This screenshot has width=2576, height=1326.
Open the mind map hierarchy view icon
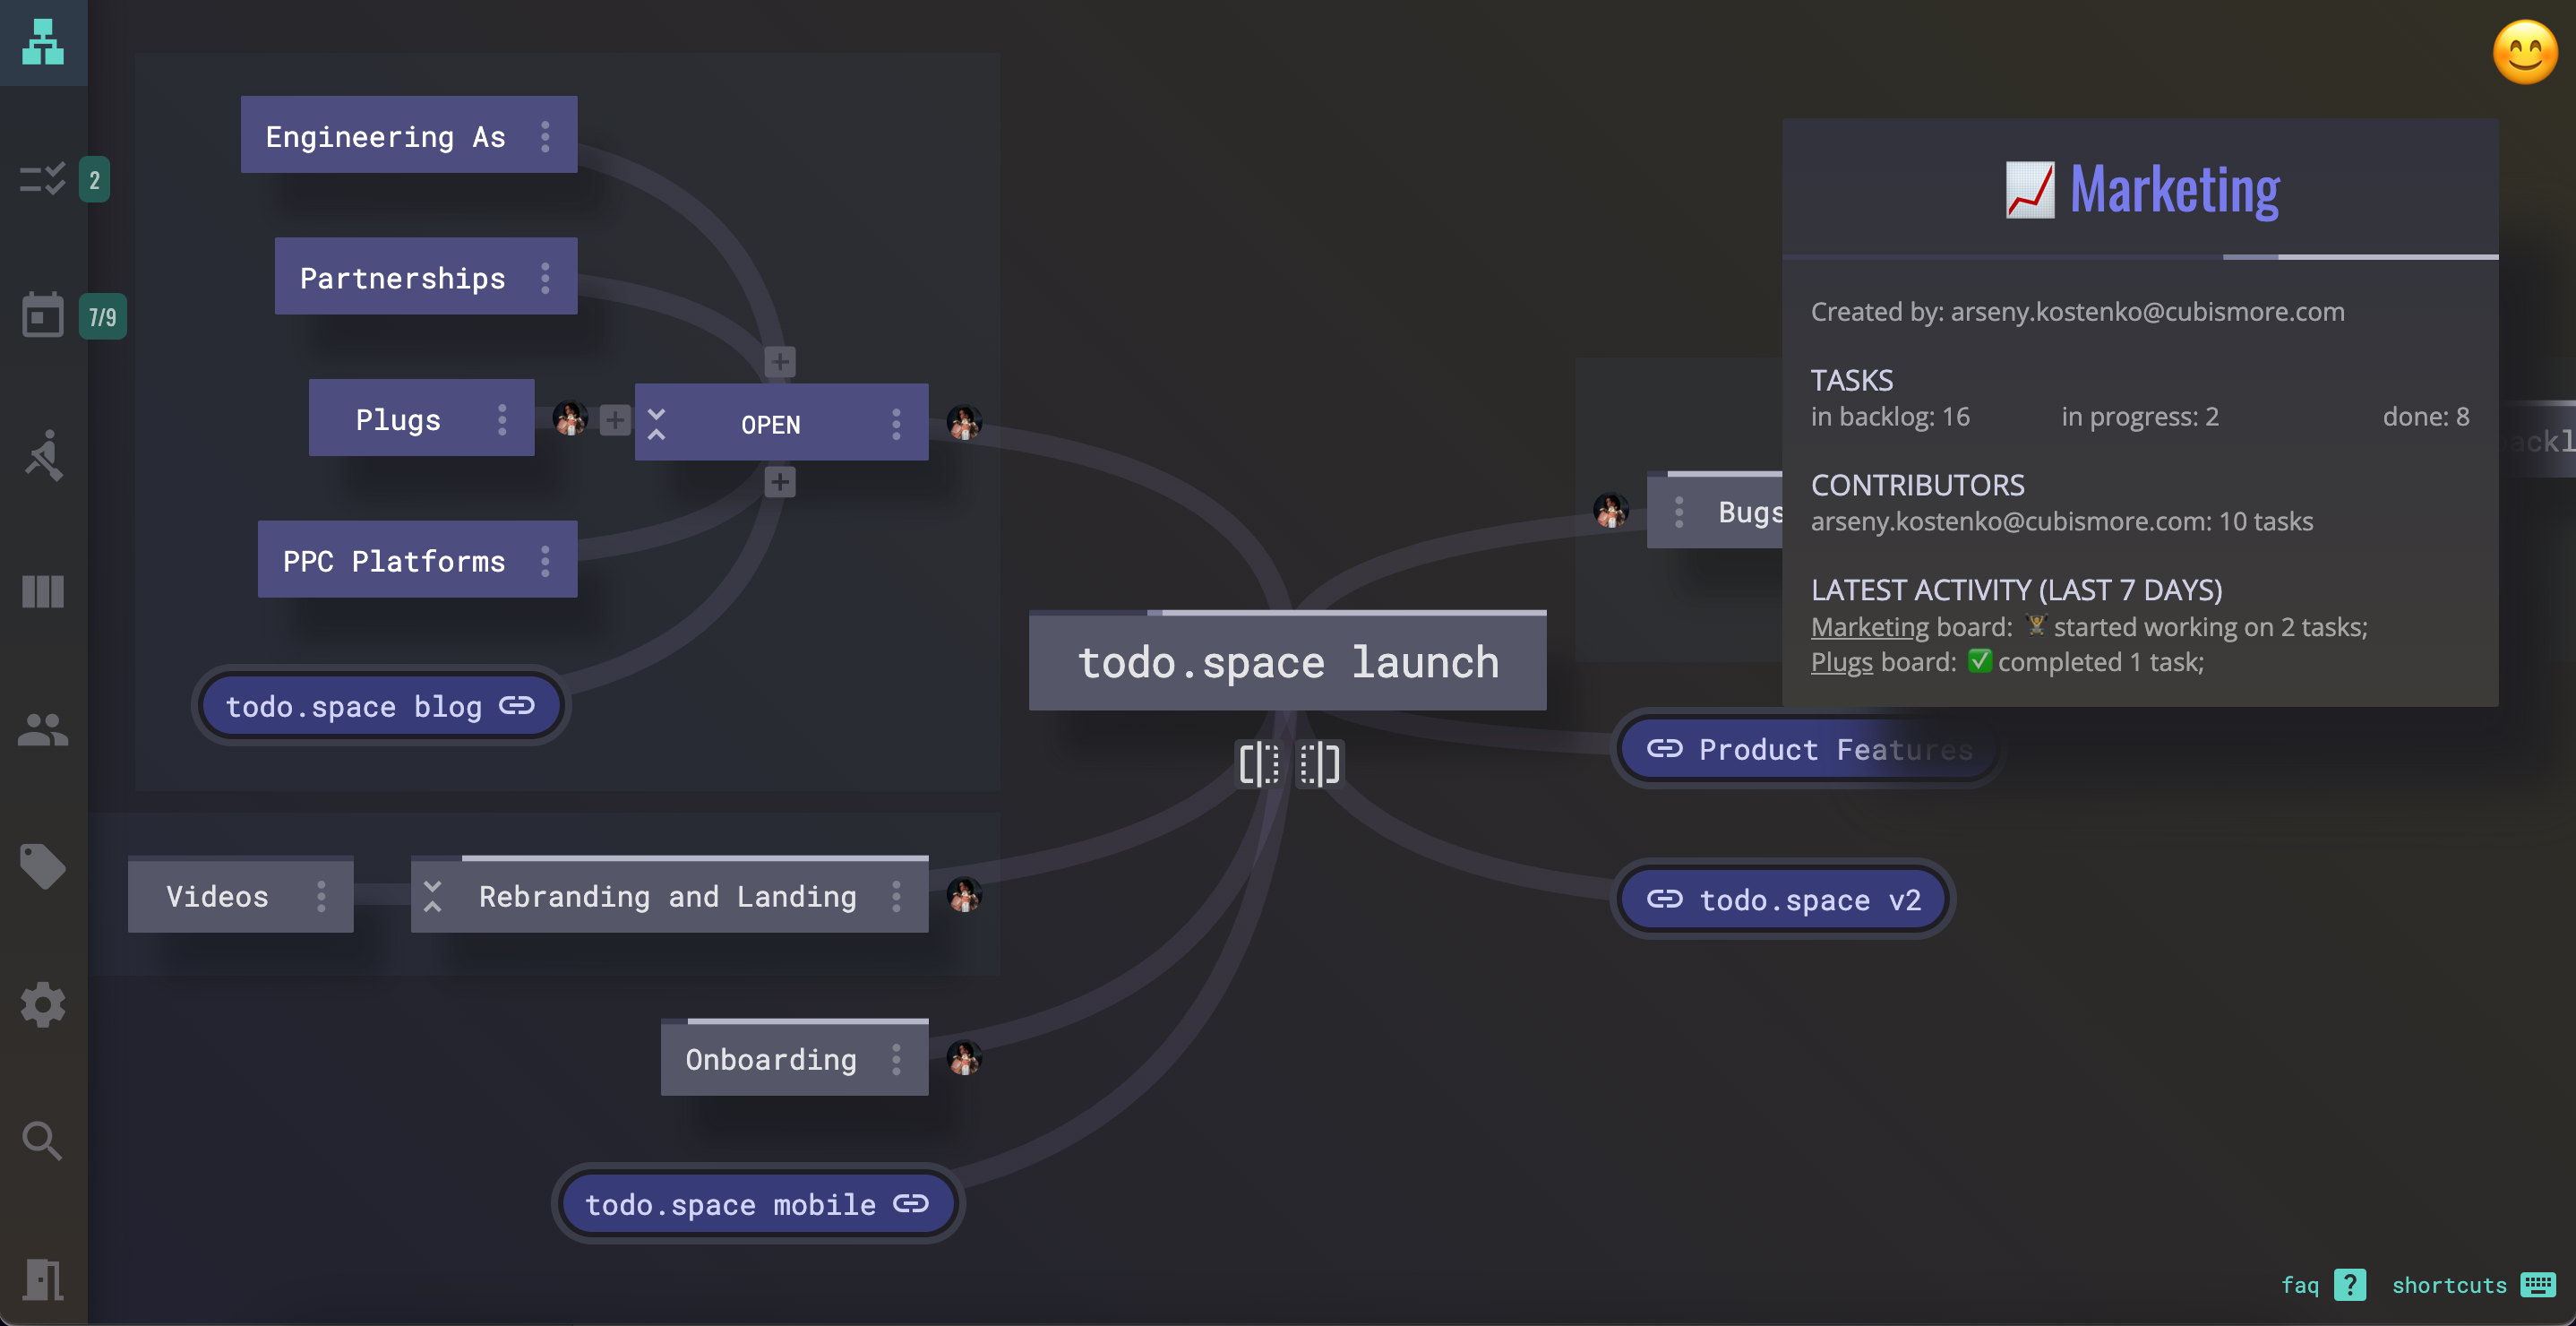tap(43, 42)
